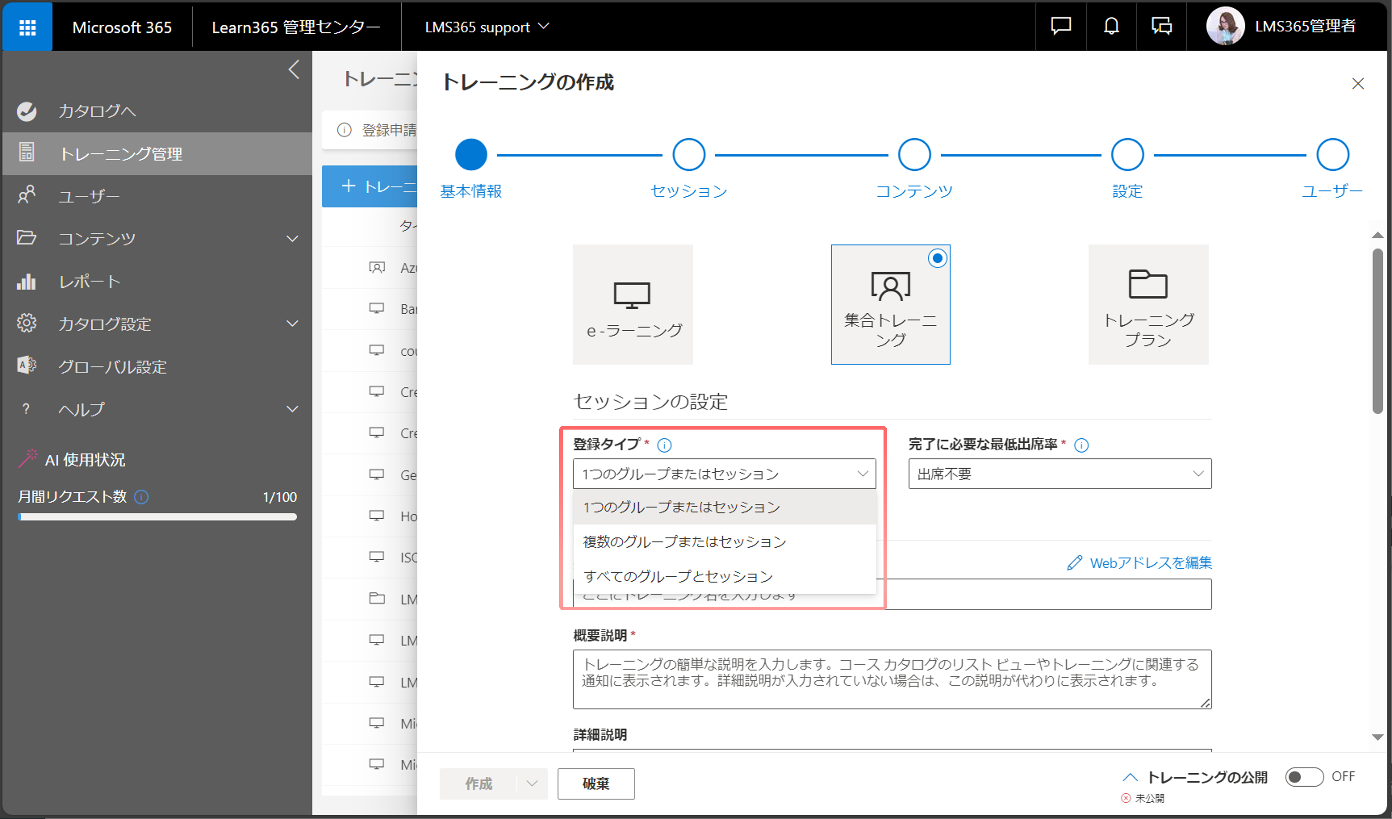
Task: Click the Microsoft 365 header link
Action: (x=122, y=27)
